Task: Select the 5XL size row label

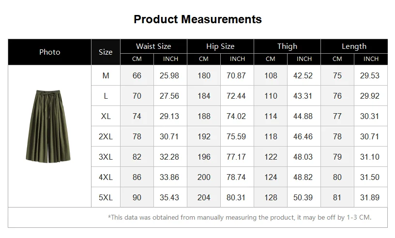Action: [x=106, y=197]
